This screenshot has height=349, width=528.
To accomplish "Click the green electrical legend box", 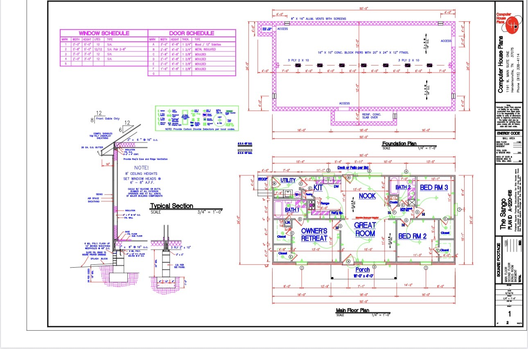I will pos(196,118).
